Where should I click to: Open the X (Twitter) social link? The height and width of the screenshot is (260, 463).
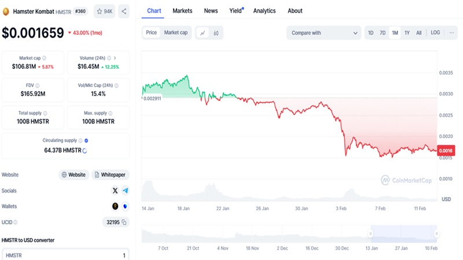[x=115, y=190]
